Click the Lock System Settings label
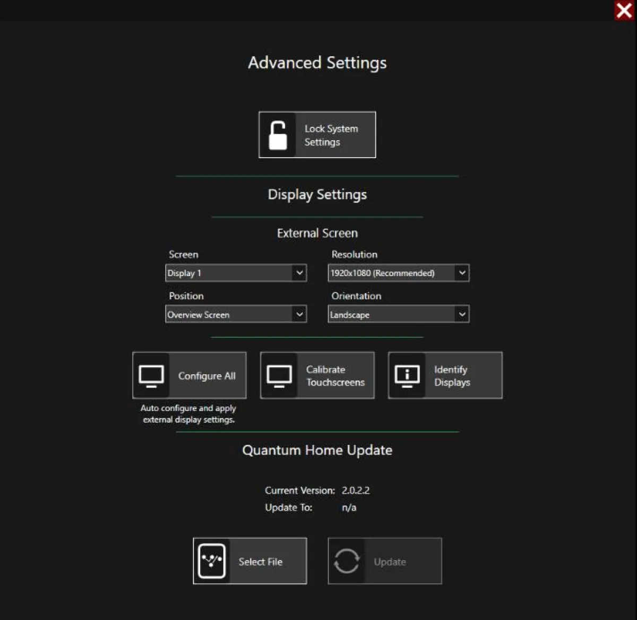 pos(331,135)
